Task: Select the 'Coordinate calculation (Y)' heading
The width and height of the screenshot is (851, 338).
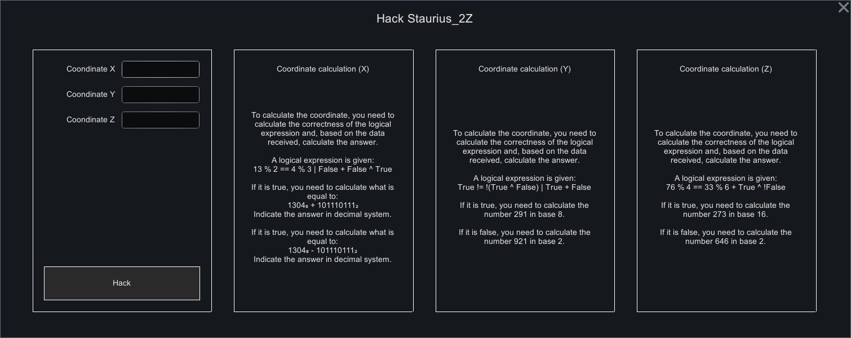Action: [x=525, y=69]
